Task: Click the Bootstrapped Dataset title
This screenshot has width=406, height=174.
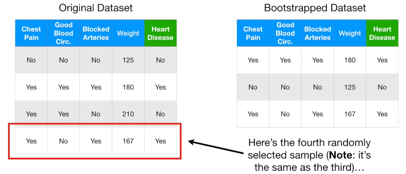Action: [315, 8]
